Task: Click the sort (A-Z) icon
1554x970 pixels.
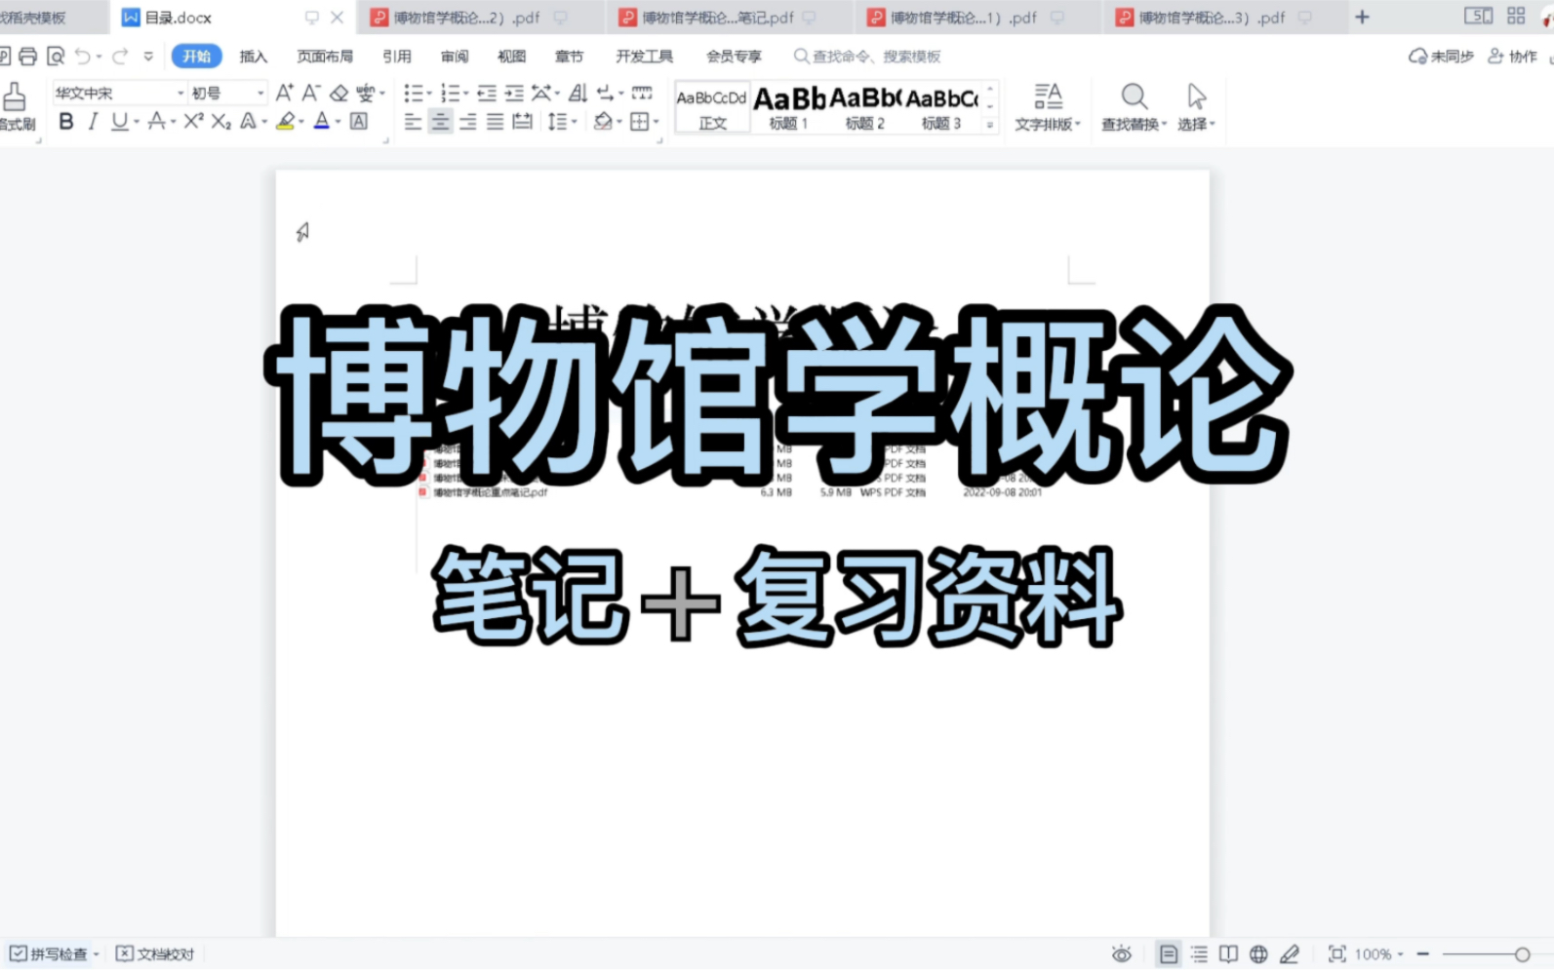Action: [578, 93]
